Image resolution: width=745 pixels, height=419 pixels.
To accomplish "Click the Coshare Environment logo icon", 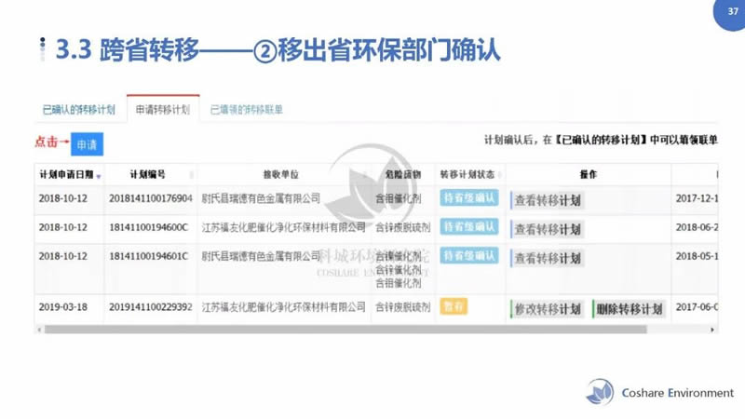I will 599,392.
